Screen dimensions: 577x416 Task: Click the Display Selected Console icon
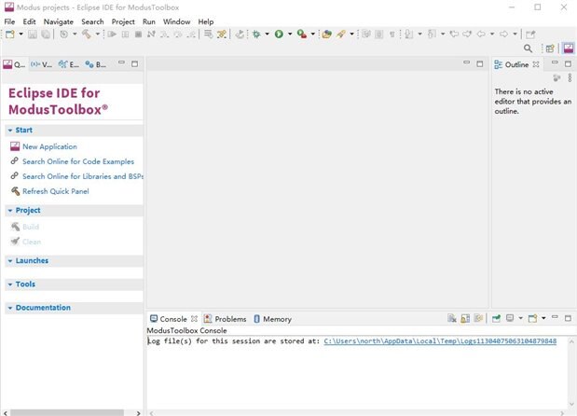click(510, 318)
